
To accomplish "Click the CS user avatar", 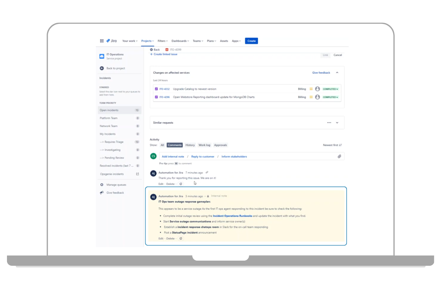I will (153, 156).
